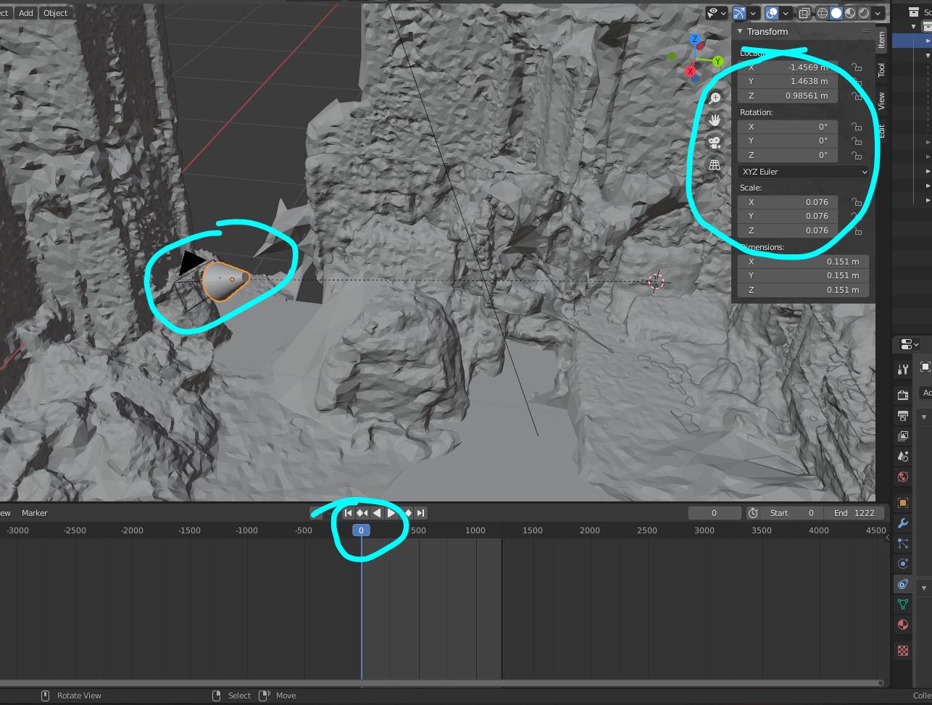Open the Object properties tab
The image size is (932, 705).
(903, 503)
